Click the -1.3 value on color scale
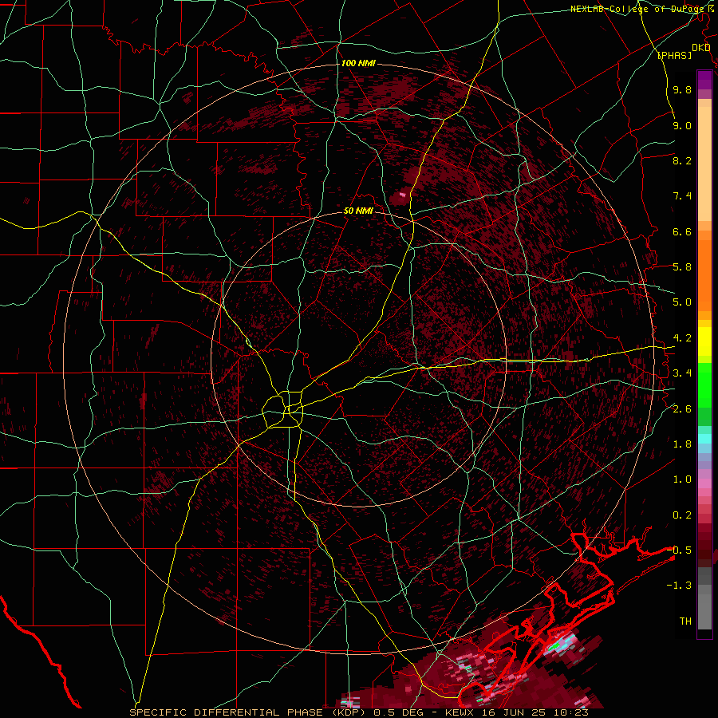 (680, 586)
